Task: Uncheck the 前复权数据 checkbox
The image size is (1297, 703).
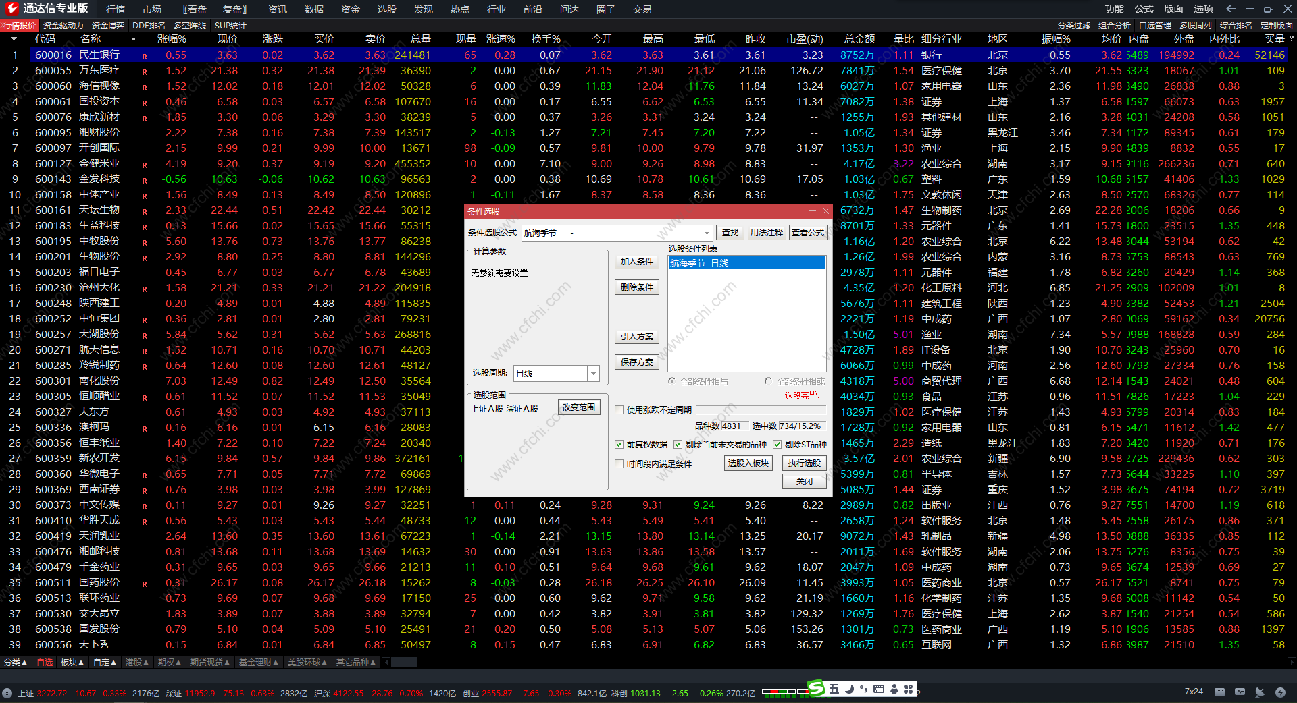Action: click(619, 444)
